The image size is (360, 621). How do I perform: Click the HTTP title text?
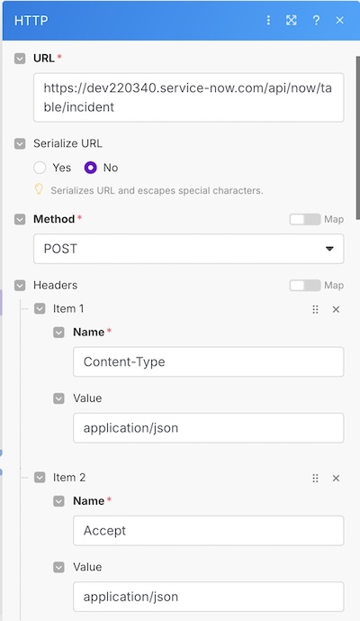31,20
